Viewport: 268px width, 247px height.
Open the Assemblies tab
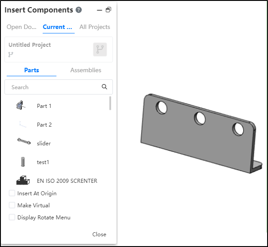click(86, 70)
